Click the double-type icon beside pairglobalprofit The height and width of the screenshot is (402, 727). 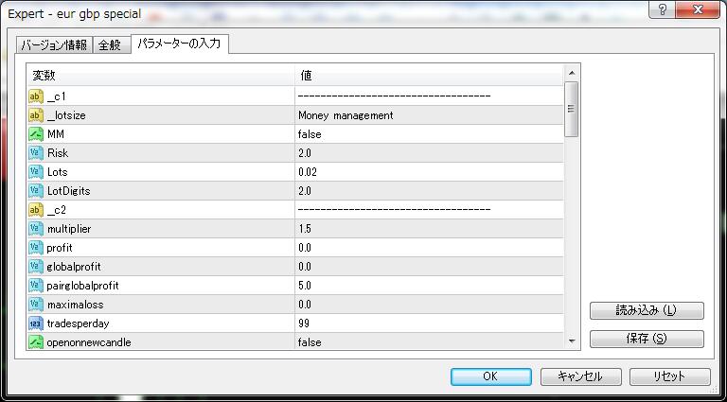coord(36,286)
